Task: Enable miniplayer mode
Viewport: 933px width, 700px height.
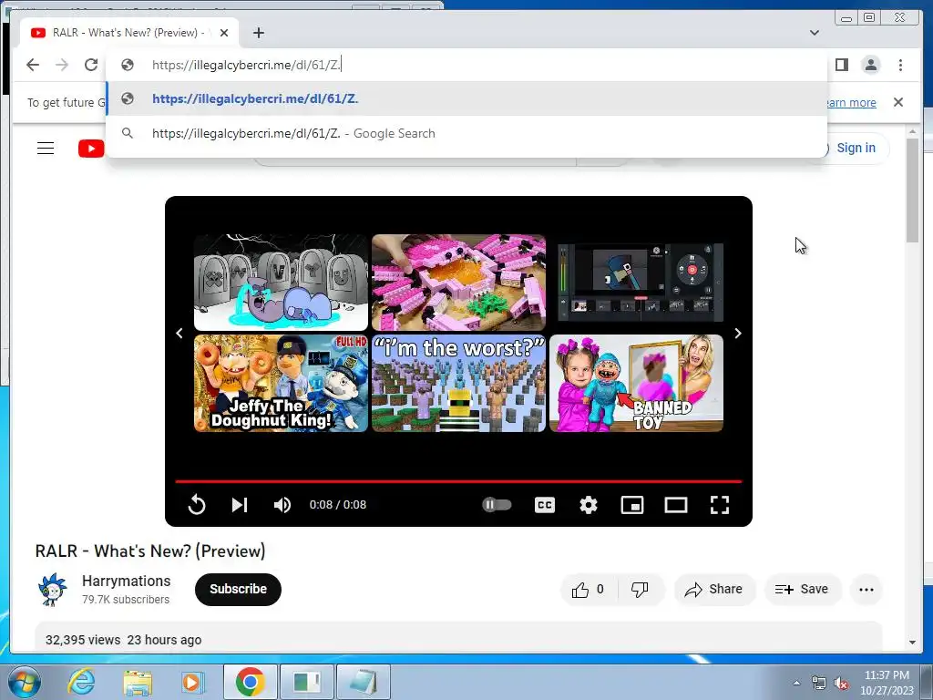Action: 632,505
